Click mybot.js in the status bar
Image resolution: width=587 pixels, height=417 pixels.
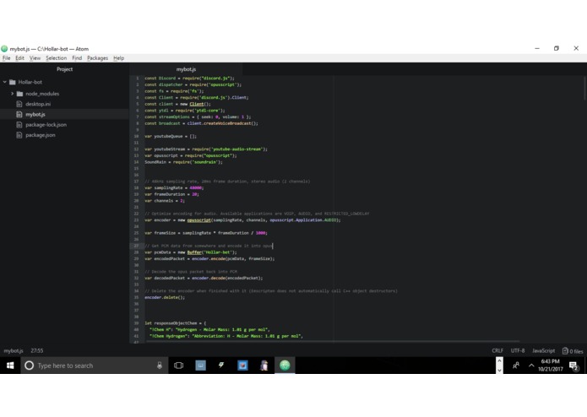coord(14,350)
